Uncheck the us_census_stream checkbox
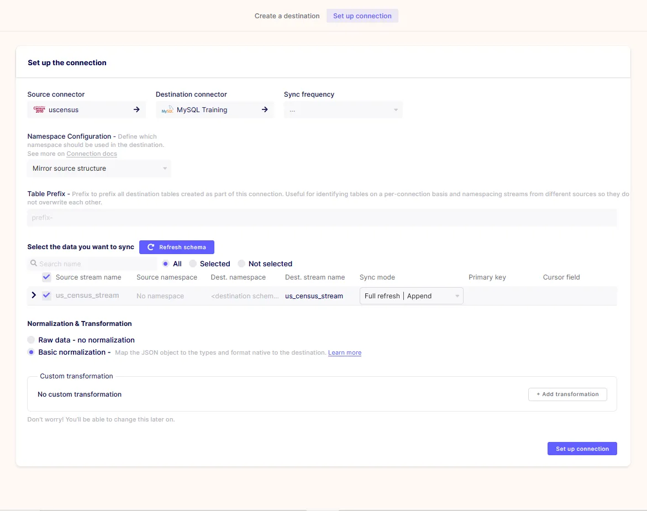This screenshot has height=511, width=647. 46,296
